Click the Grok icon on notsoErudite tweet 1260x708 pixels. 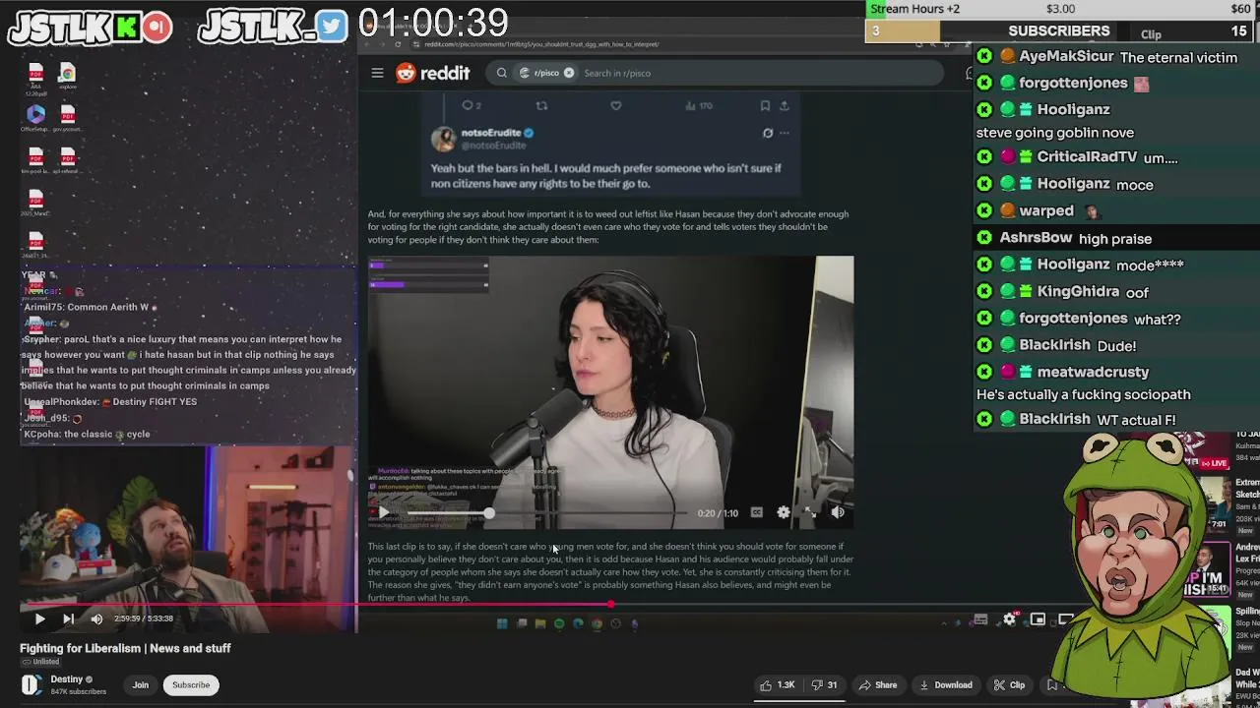(x=768, y=133)
